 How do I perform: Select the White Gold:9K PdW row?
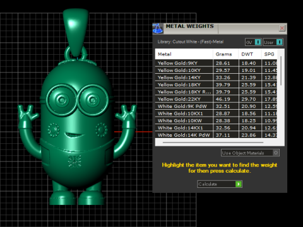pos(216,106)
